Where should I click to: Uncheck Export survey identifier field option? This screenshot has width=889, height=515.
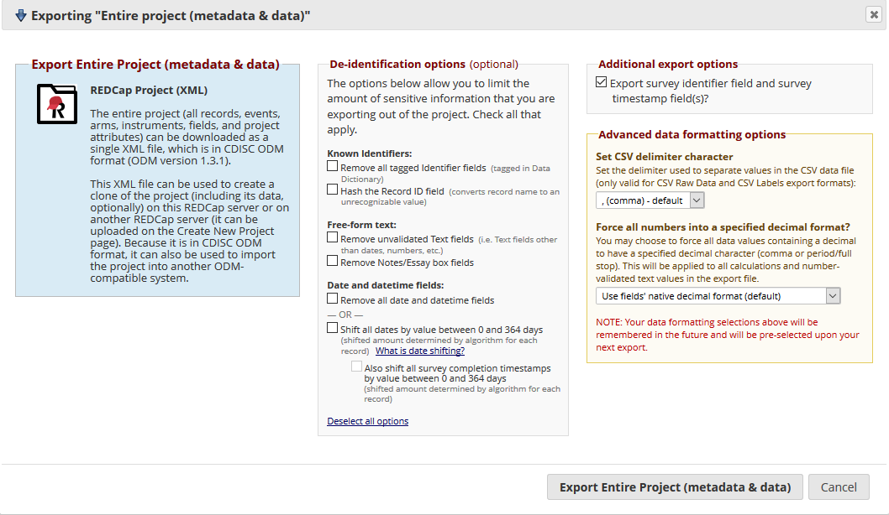(602, 82)
